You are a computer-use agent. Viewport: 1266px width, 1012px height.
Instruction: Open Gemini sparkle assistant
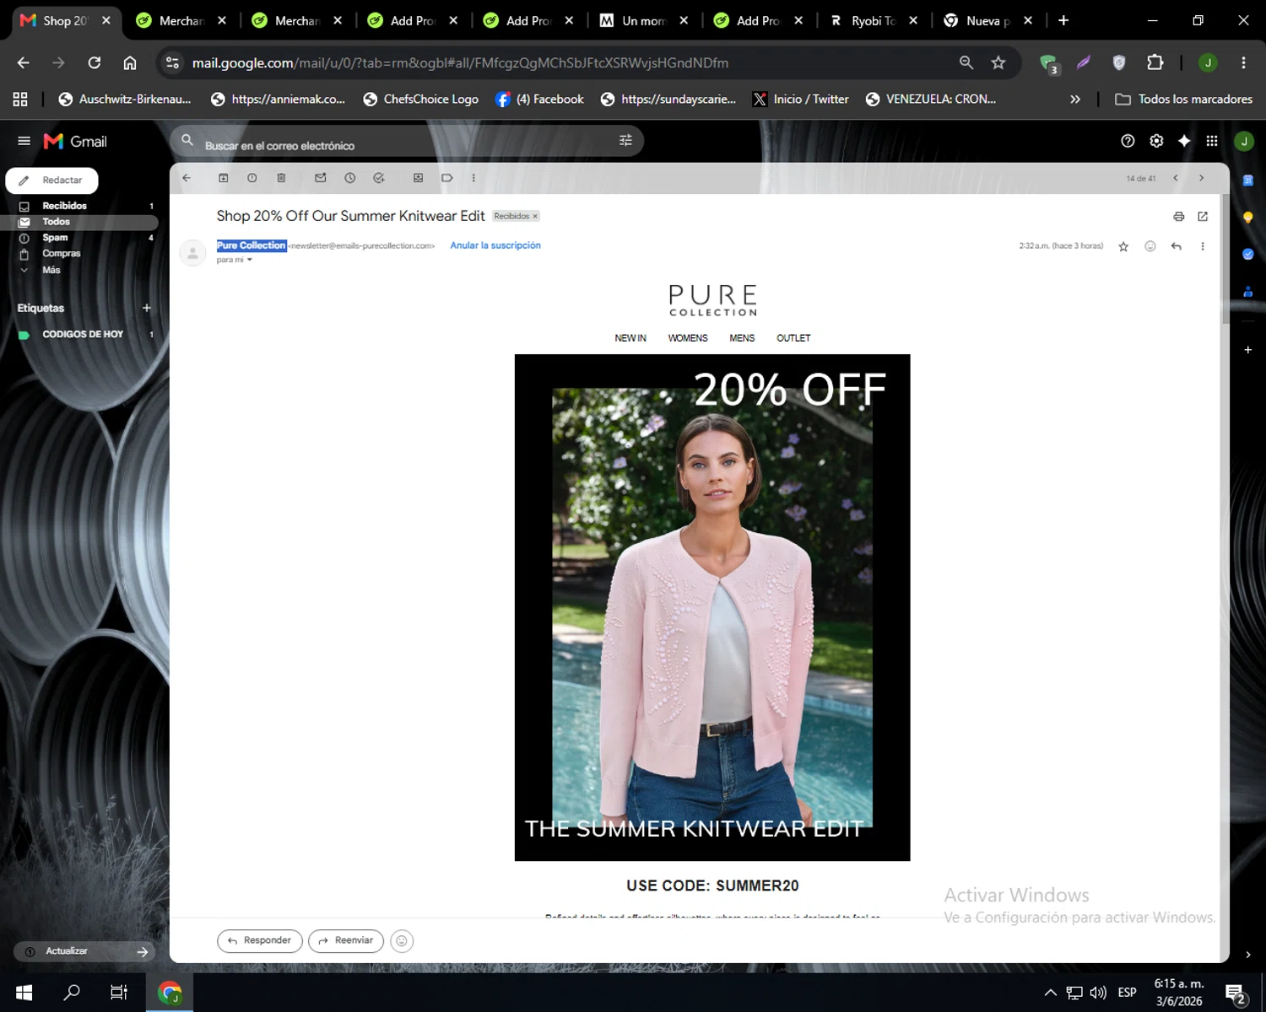tap(1184, 141)
